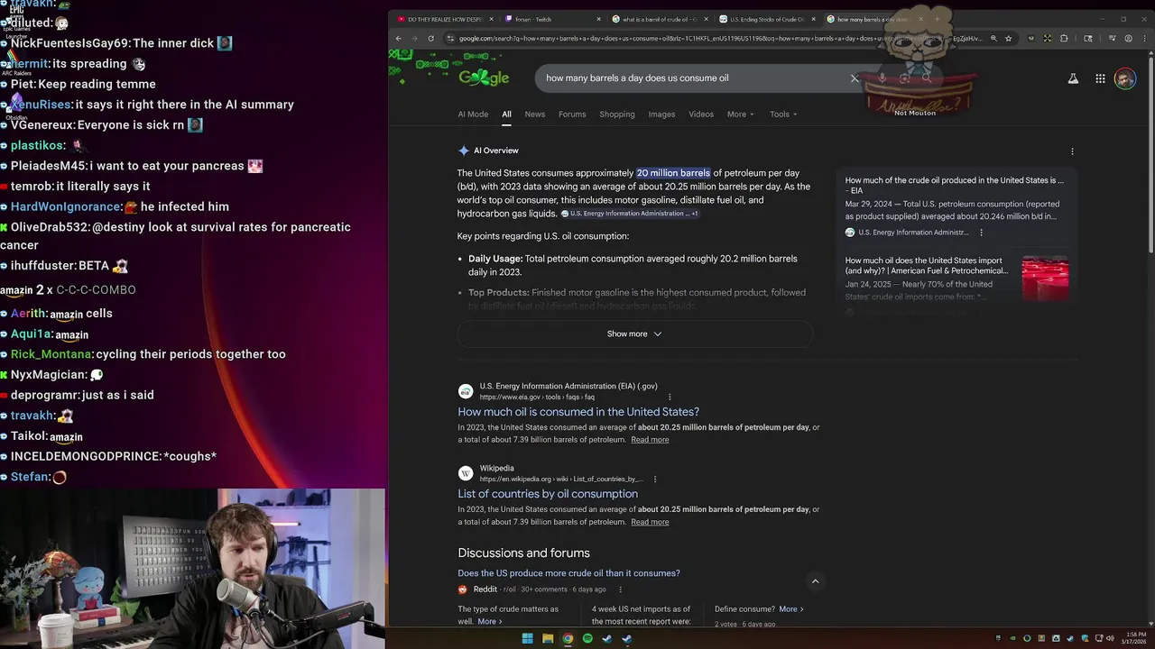Select the Images search filter
This screenshot has height=649, width=1155.
[x=661, y=114]
